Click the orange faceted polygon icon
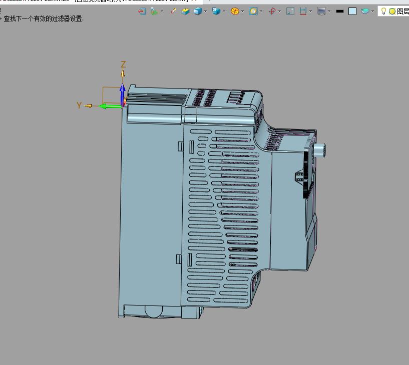This screenshot has width=409, height=365. [x=235, y=11]
